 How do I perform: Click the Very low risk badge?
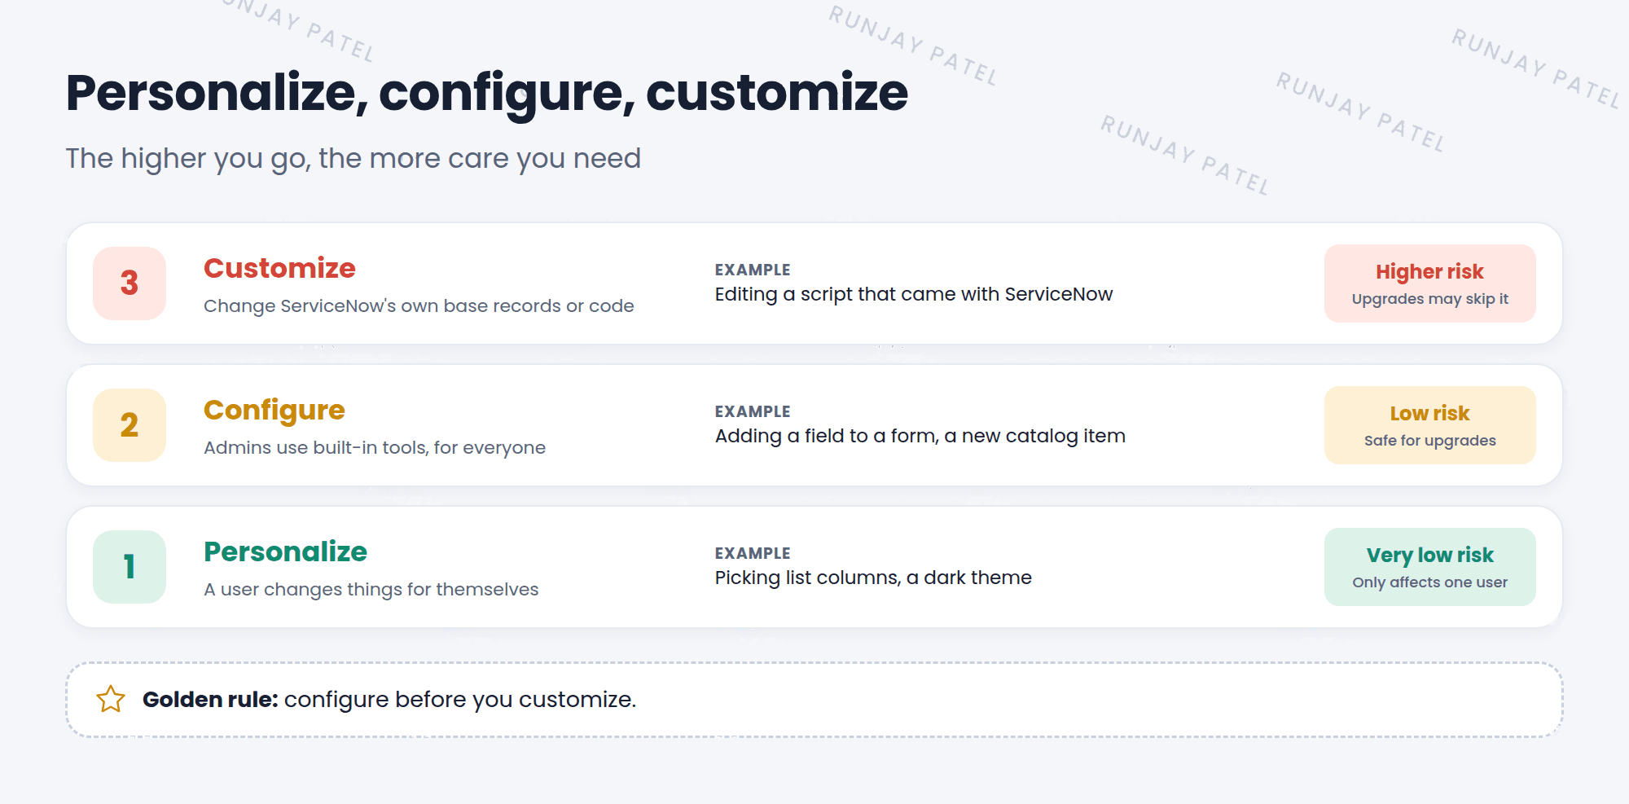[x=1429, y=567]
